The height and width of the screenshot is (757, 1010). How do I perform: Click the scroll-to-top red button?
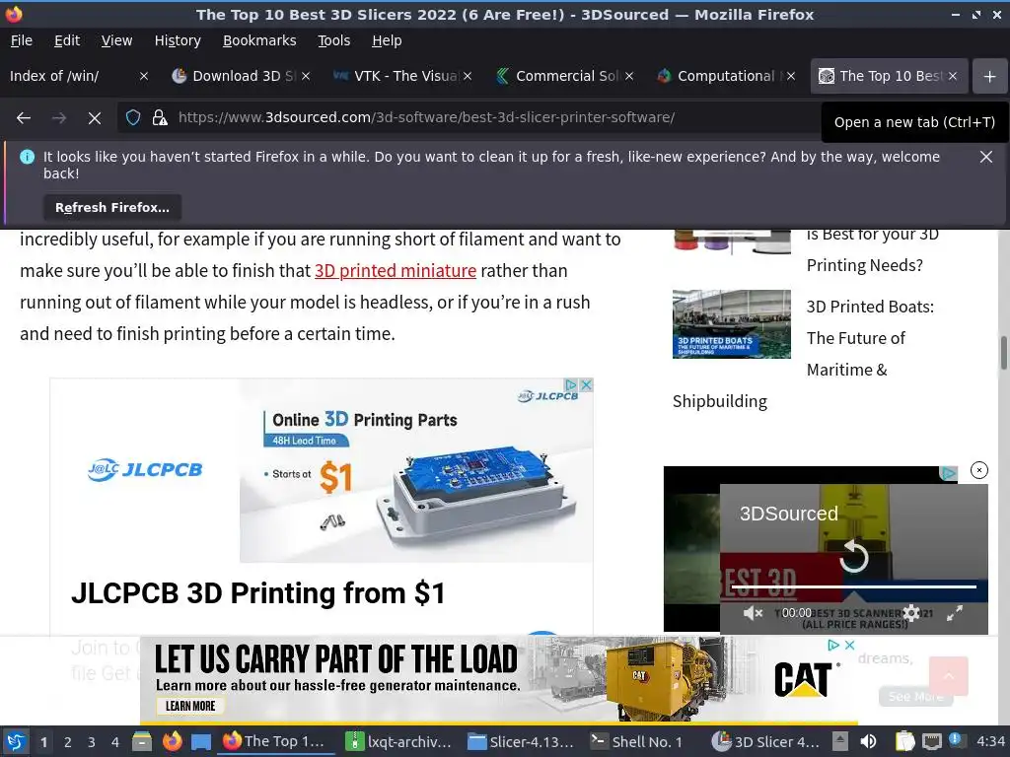[x=948, y=676]
